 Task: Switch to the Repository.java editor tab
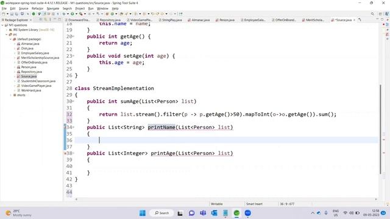[x=108, y=20]
